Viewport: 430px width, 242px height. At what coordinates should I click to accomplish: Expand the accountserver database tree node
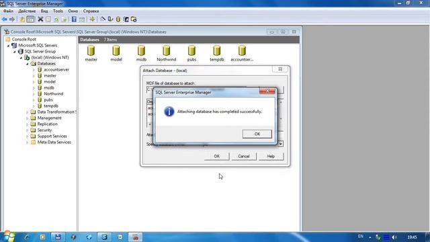click(x=34, y=70)
